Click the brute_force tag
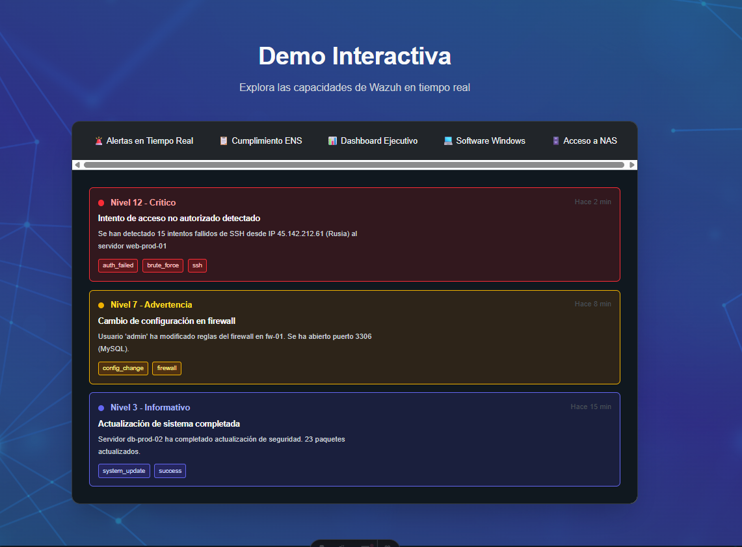 163,265
